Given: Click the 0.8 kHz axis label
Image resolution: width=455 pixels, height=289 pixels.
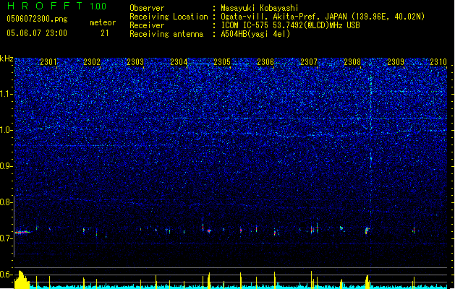Looking at the screenshot, I should 6,202.
